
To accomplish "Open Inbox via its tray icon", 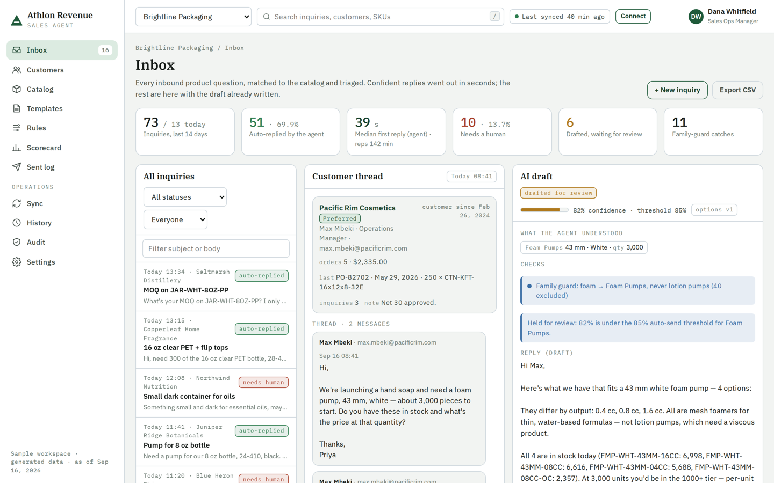I will coord(17,50).
